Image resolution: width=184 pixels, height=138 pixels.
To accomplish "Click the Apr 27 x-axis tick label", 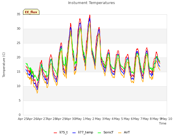I will (42, 119).
